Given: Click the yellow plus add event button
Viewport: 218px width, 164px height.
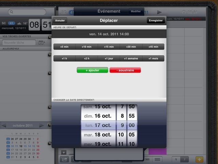Looking at the screenshot, I should click(199, 159).
